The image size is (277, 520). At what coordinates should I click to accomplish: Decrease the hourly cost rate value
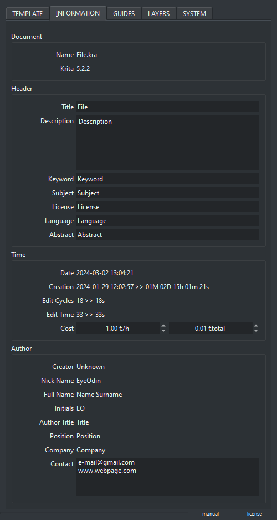[x=163, y=331]
